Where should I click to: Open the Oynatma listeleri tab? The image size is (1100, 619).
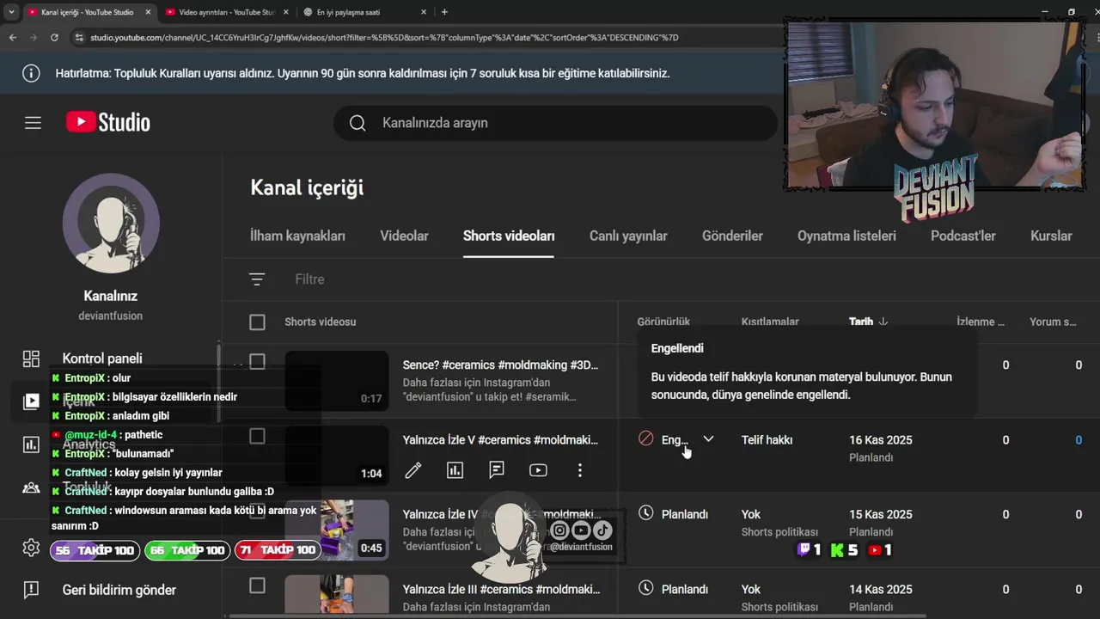pos(846,236)
